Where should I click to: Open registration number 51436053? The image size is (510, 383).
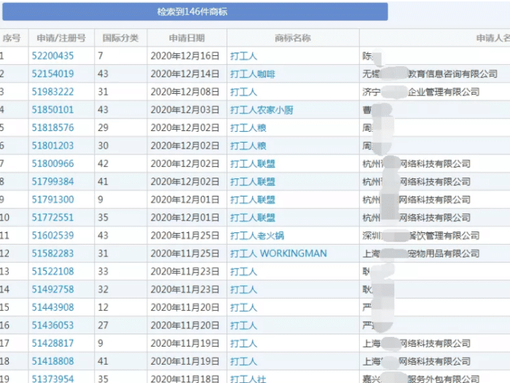[52, 325]
